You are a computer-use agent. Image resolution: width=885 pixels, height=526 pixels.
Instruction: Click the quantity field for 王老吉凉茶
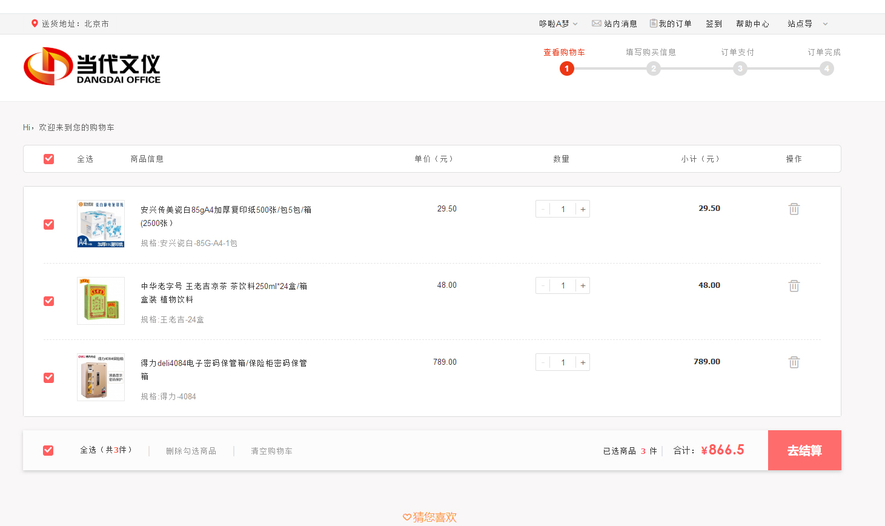(x=563, y=285)
